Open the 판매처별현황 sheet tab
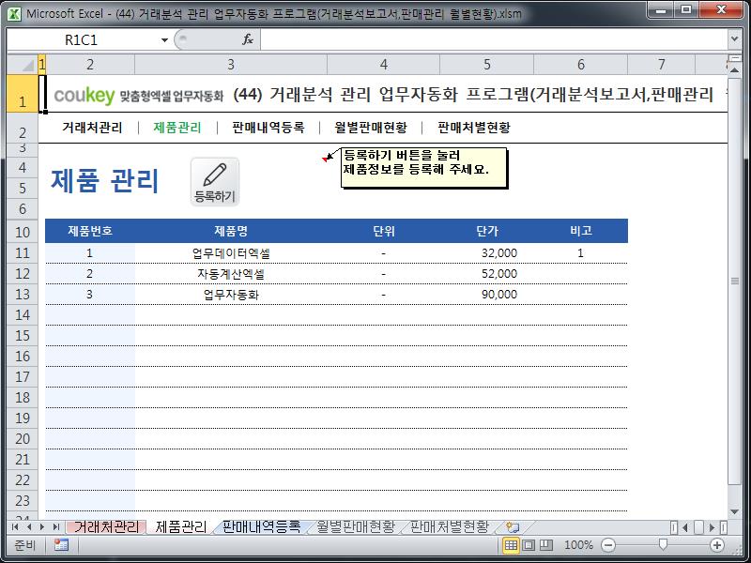 click(450, 527)
